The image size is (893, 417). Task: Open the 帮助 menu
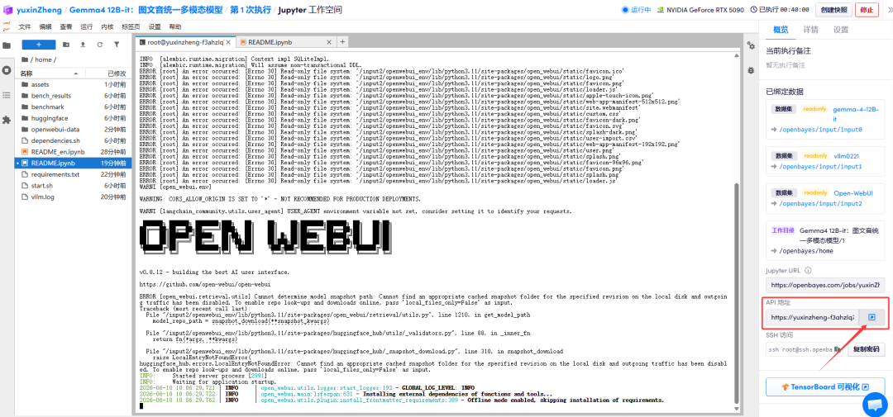pos(175,26)
